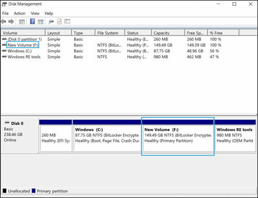Sort by the Capacity column header

pyautogui.click(x=168, y=33)
